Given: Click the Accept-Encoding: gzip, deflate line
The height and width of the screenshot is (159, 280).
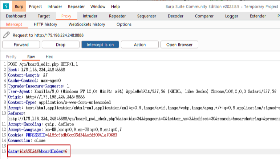Looking at the screenshot, I should (41, 124).
